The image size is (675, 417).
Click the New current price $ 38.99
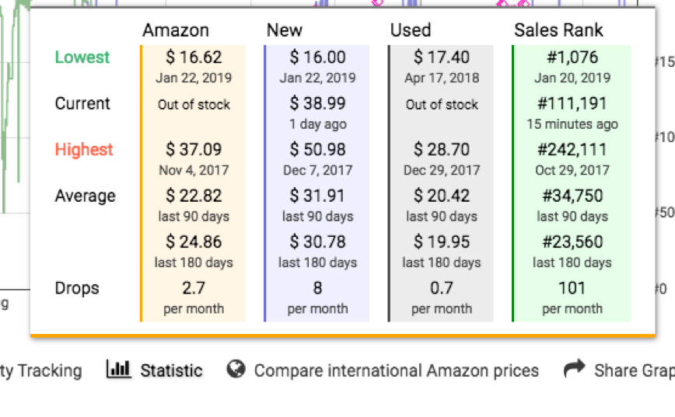pos(318,103)
